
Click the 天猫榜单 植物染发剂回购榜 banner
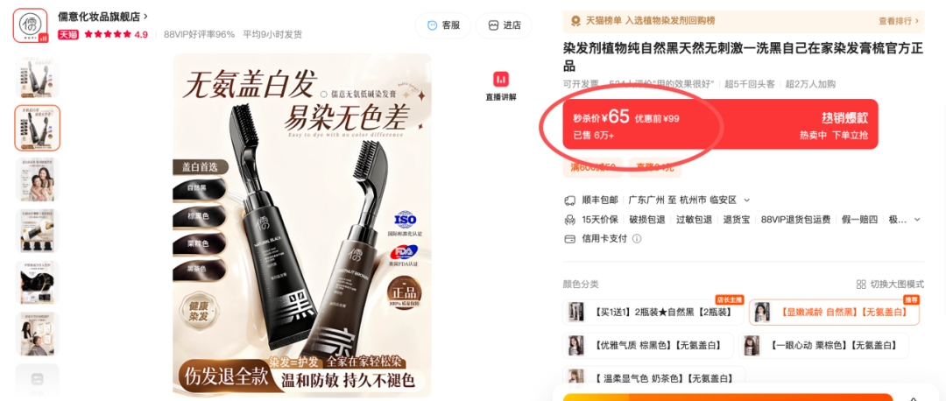[x=744, y=21]
